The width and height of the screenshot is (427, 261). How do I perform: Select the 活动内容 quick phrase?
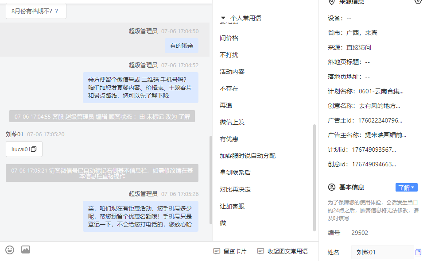click(x=232, y=72)
